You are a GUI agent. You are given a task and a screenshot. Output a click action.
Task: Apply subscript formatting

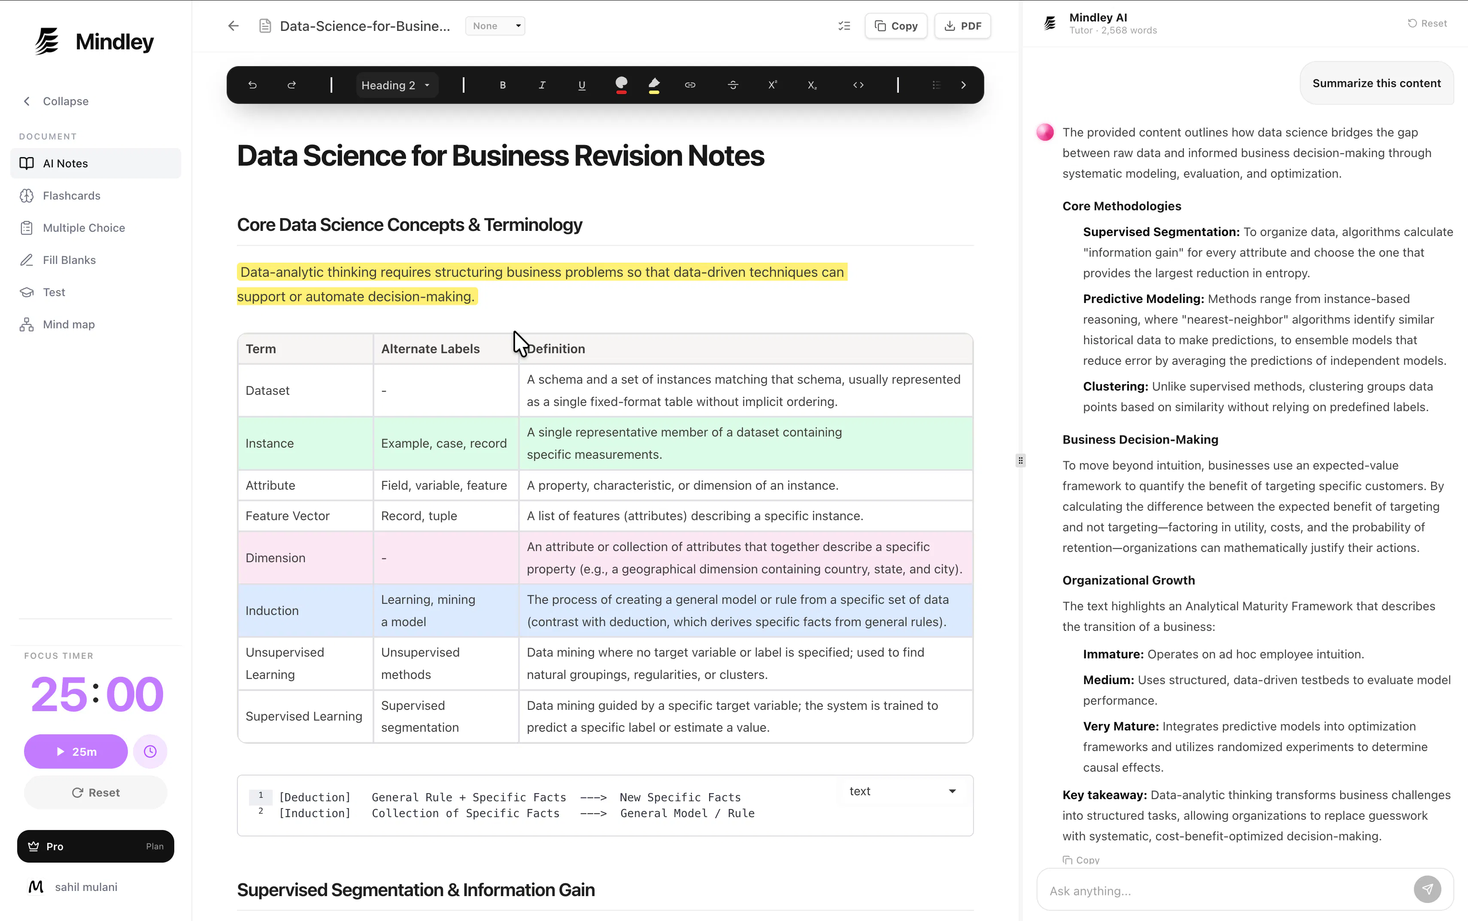point(812,85)
